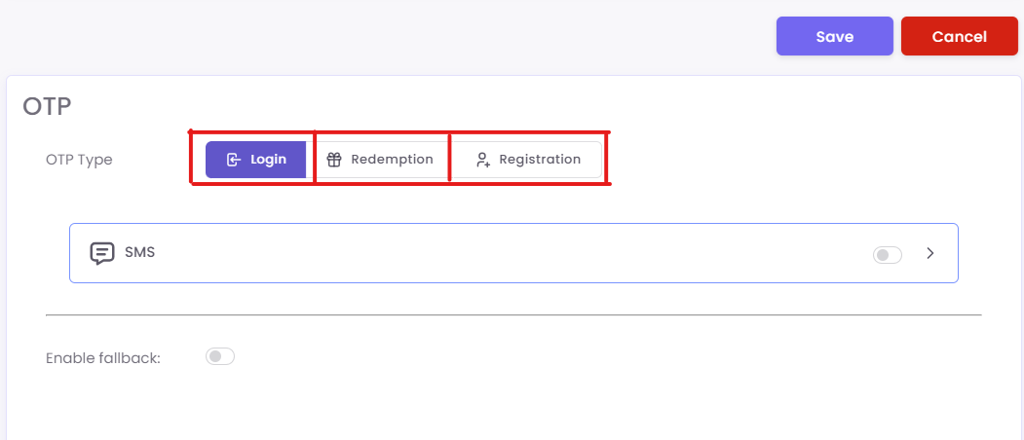Click the OTP section heading
Image resolution: width=1024 pixels, height=440 pixels.
tap(48, 106)
